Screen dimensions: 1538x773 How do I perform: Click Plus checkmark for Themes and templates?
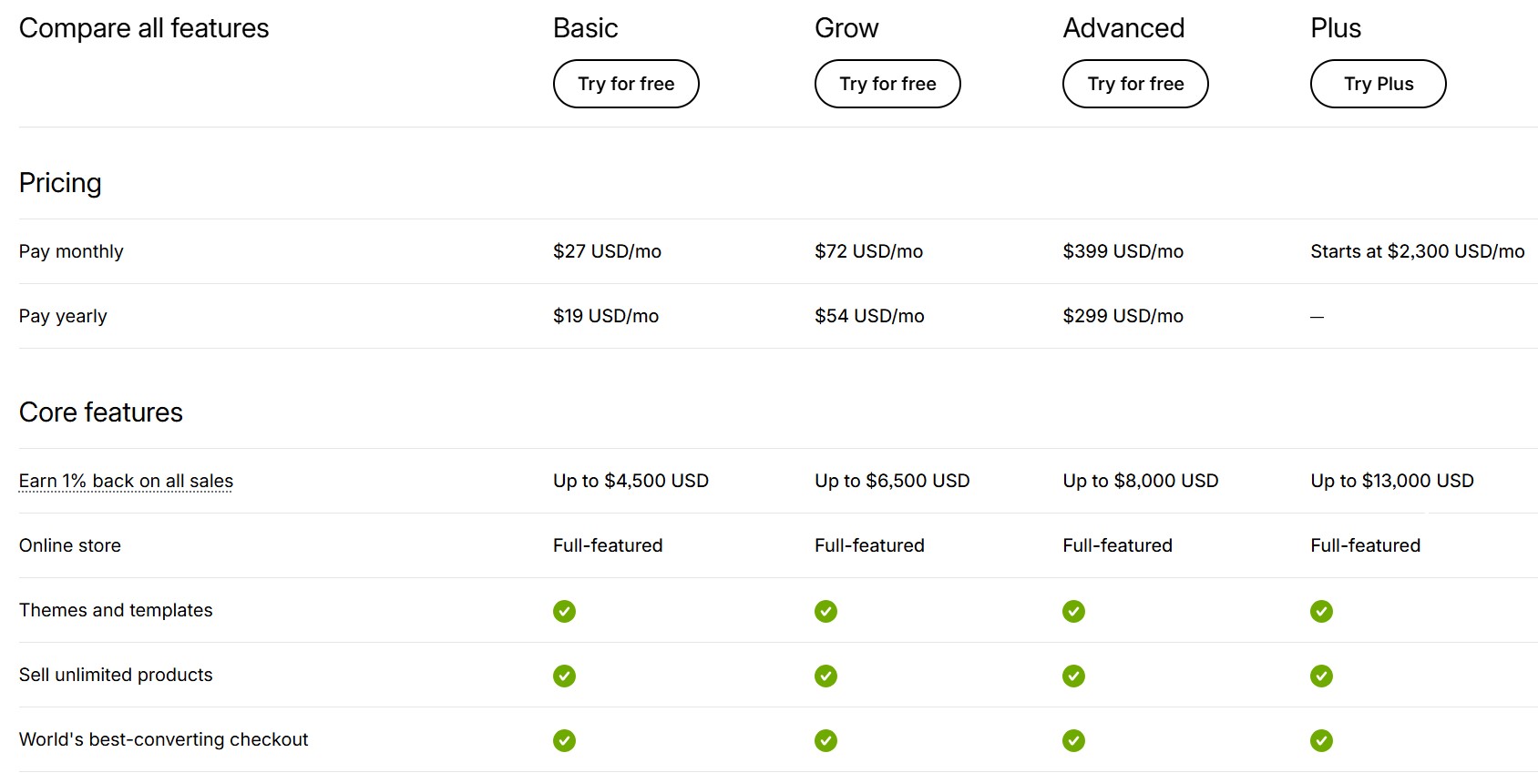point(1321,611)
